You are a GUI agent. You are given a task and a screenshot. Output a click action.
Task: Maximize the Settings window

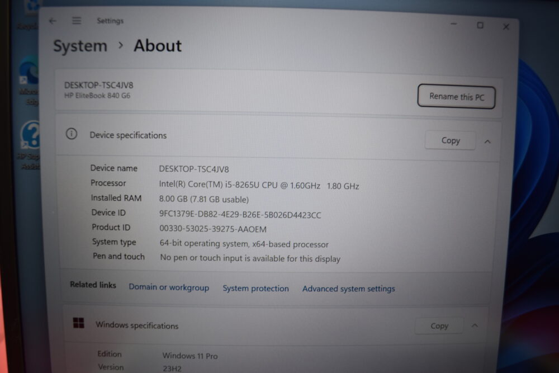(480, 25)
